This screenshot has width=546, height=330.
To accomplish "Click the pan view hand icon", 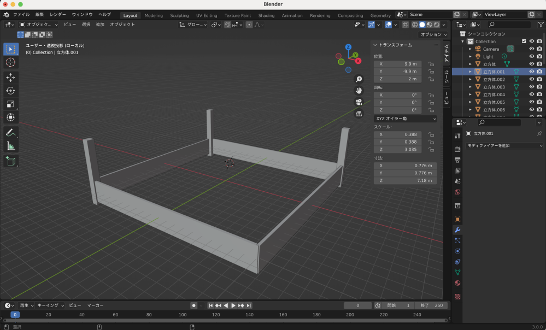I will 359,91.
